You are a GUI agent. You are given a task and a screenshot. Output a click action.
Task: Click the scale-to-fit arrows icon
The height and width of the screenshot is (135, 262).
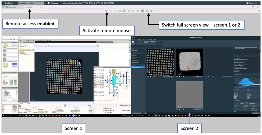pyautogui.click(x=124, y=11)
